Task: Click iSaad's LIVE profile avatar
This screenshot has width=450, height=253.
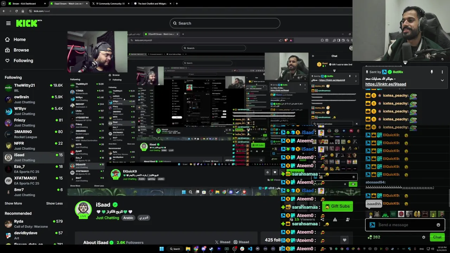Action: pyautogui.click(x=83, y=210)
